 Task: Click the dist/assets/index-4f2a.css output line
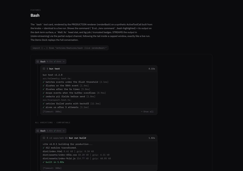[76, 155]
